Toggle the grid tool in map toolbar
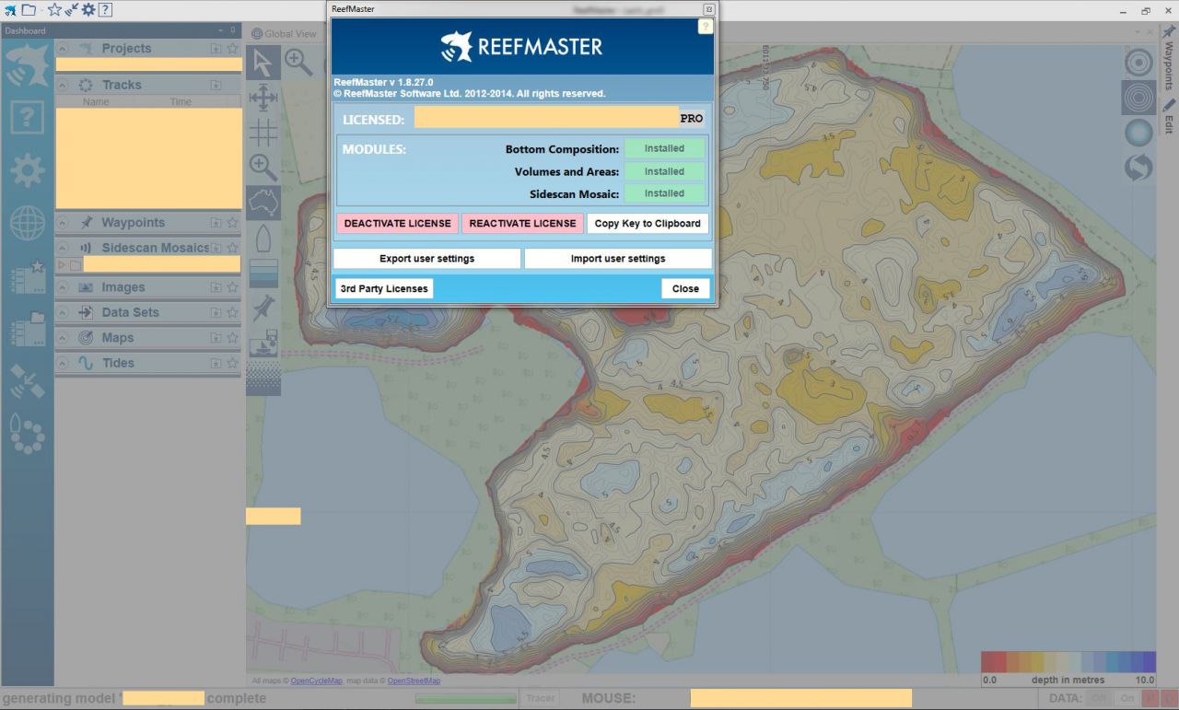This screenshot has width=1179, height=710. click(263, 133)
